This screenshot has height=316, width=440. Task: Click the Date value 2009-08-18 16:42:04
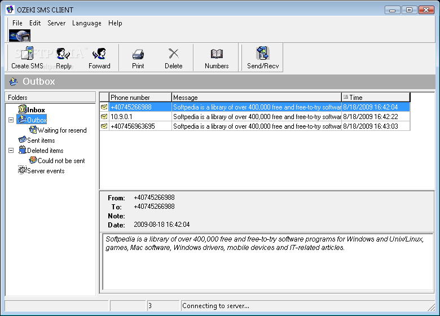coord(162,225)
